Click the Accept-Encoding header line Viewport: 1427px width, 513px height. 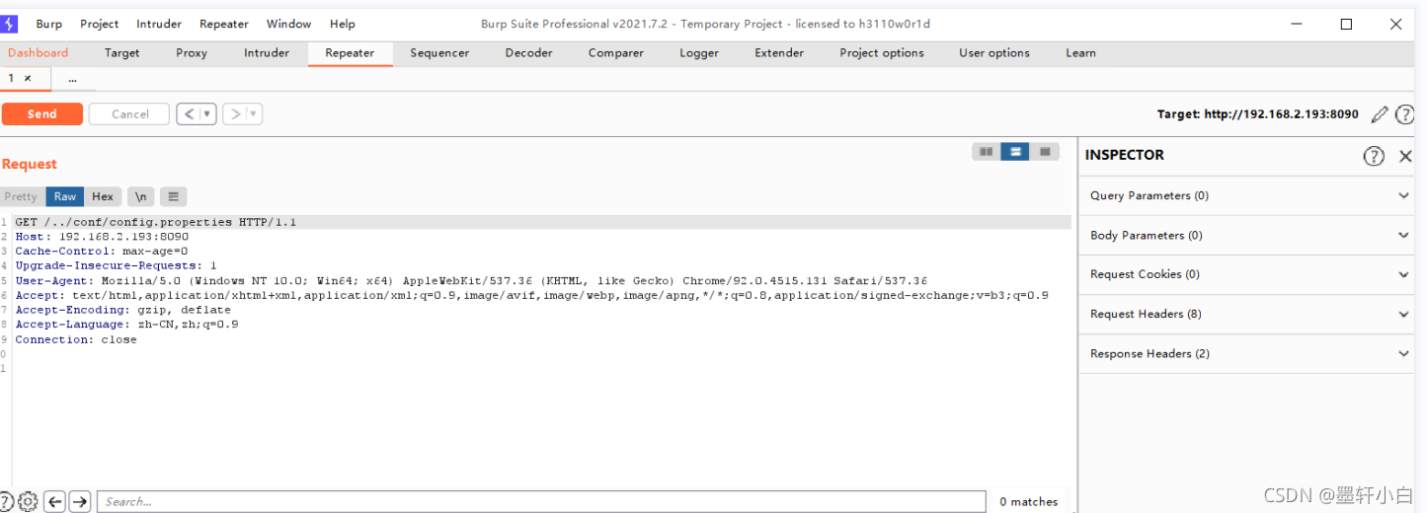pos(122,310)
